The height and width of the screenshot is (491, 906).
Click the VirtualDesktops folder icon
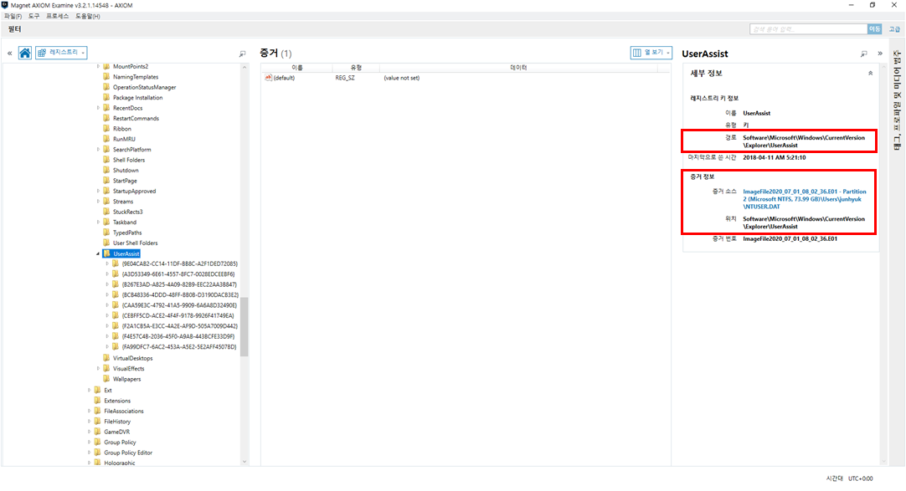click(106, 358)
